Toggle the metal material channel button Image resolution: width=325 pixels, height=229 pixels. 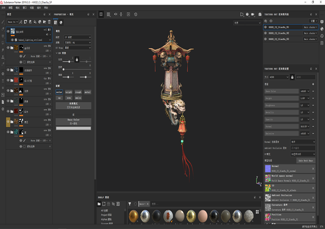(87, 92)
